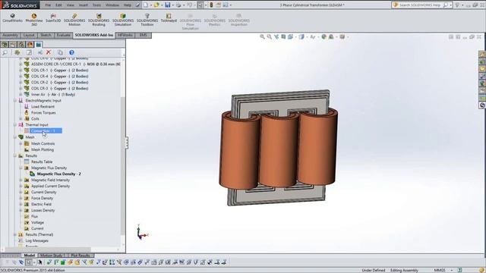This screenshot has width=486, height=273.
Task: Collapse the Thermal Input tree node
Action: [x=15, y=124]
